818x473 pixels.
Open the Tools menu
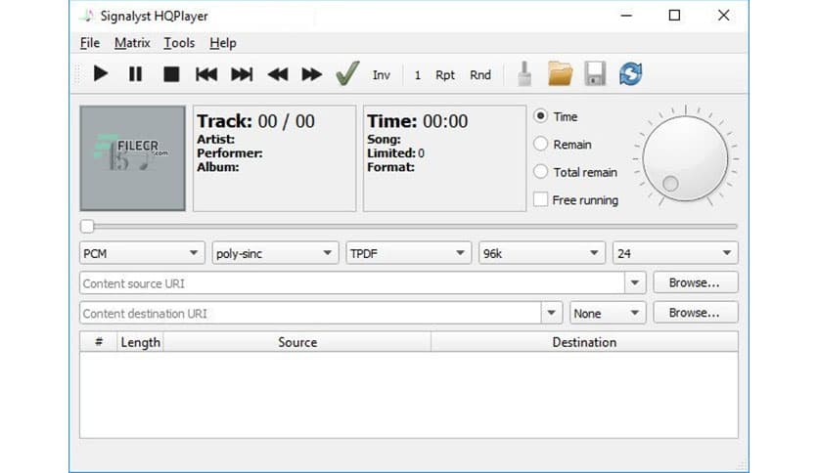tap(179, 43)
